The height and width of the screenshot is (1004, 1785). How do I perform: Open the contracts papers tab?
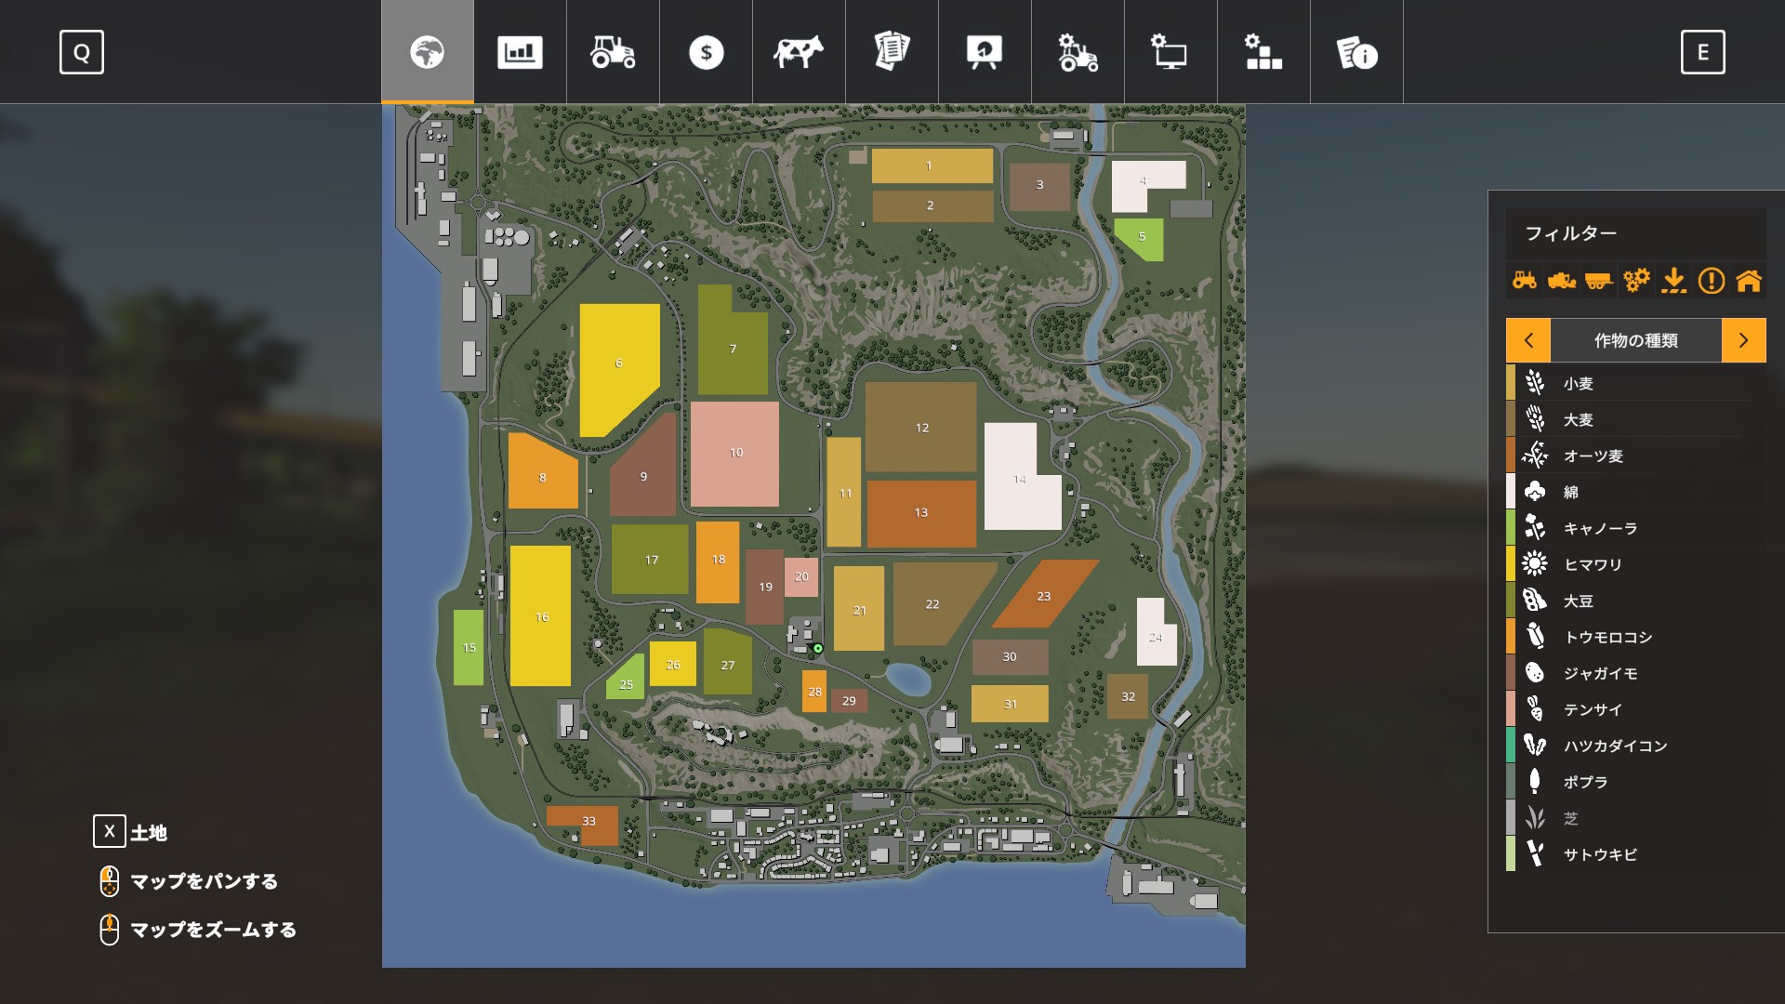892,52
